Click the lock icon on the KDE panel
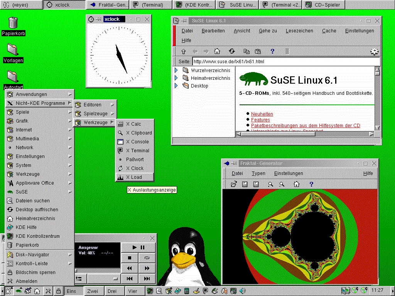This screenshot has height=296, width=395. click(57, 291)
